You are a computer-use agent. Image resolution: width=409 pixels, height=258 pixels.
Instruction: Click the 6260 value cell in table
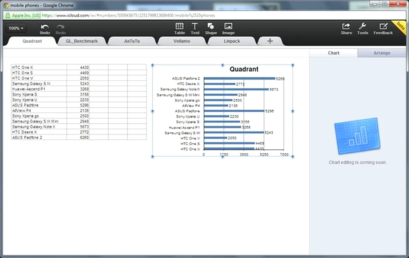[78, 137]
